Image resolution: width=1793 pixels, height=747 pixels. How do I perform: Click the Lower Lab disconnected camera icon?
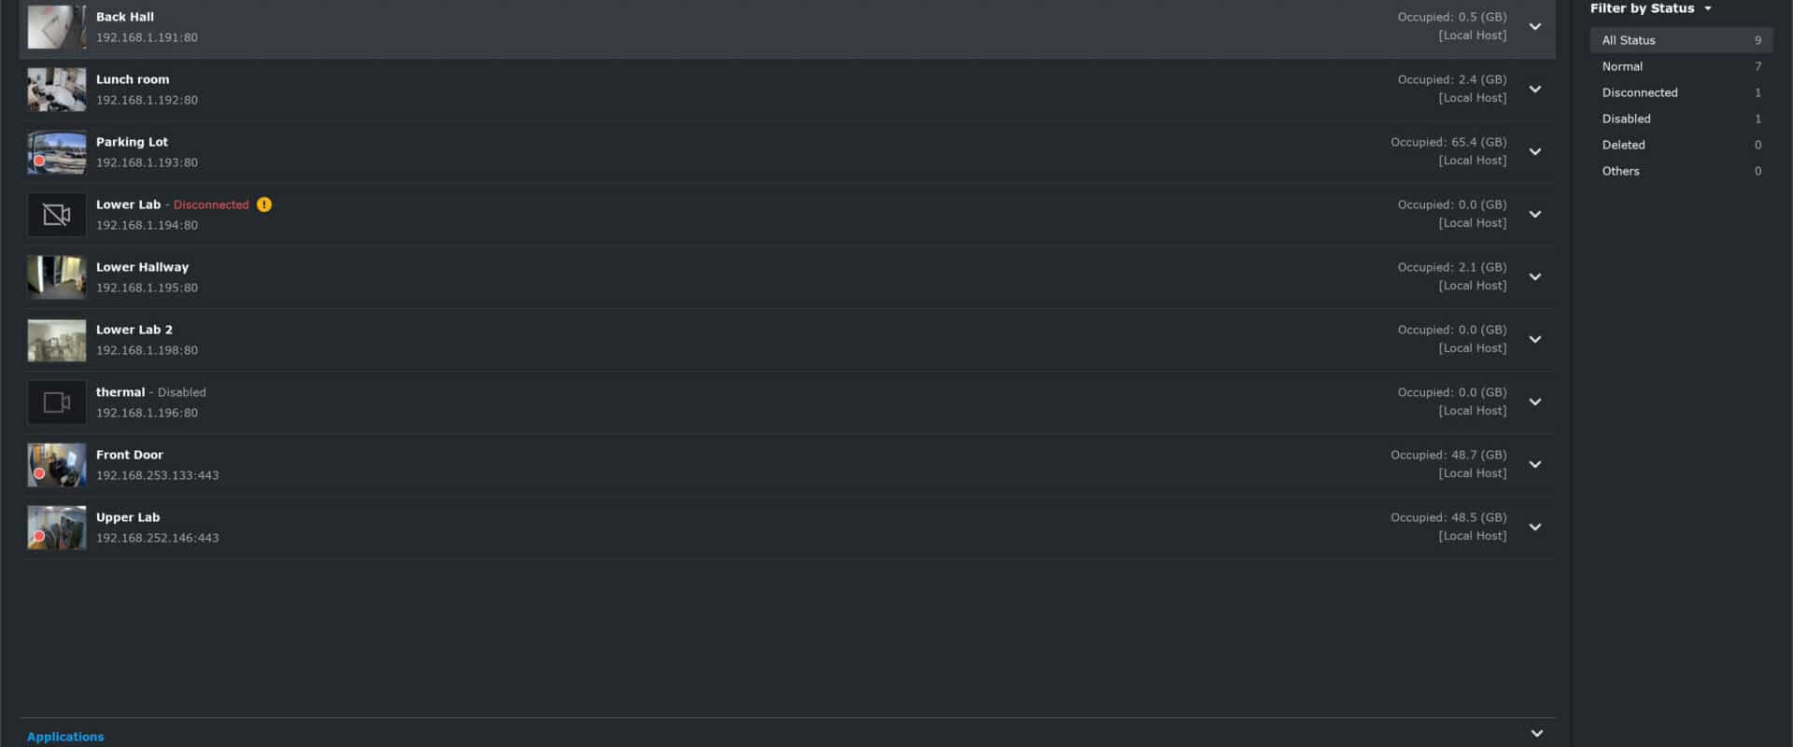pos(56,215)
